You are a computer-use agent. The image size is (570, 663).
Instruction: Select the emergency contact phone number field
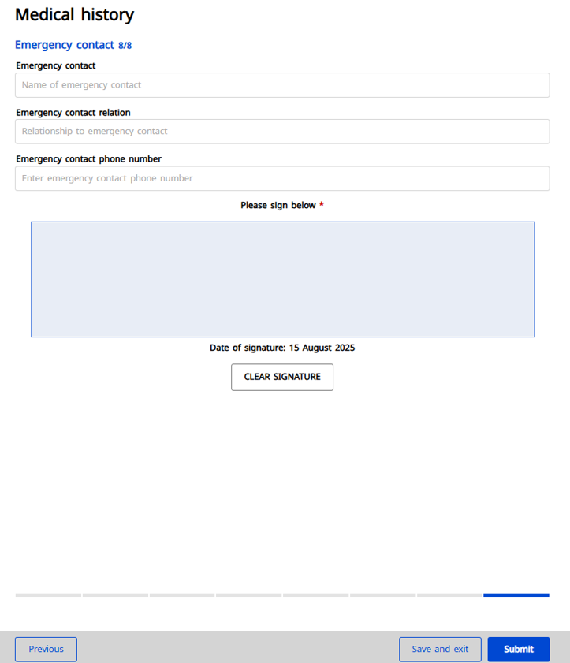(x=282, y=178)
